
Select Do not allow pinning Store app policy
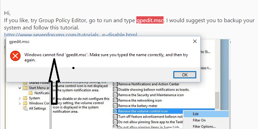pyautogui.click(x=151, y=122)
